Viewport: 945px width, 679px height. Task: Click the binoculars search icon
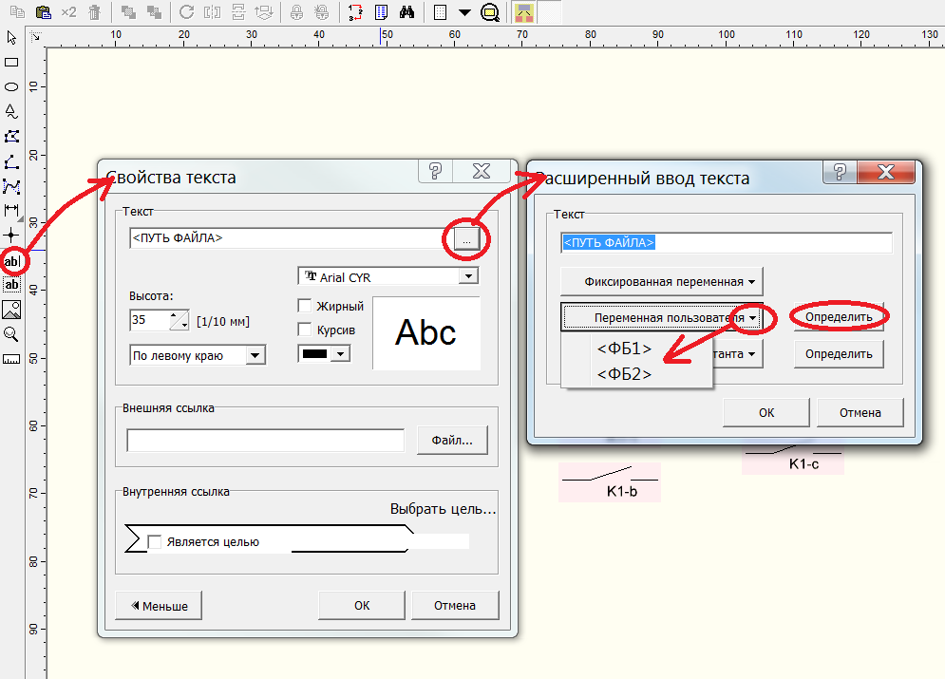(x=406, y=12)
